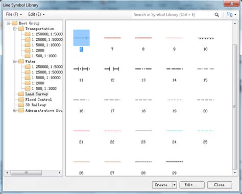Select dotted line symbol 19
242x194 pixels.
coord(175,100)
